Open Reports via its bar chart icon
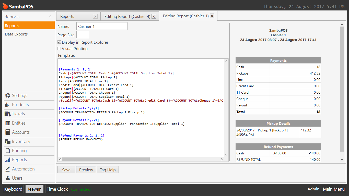 coord(8,160)
